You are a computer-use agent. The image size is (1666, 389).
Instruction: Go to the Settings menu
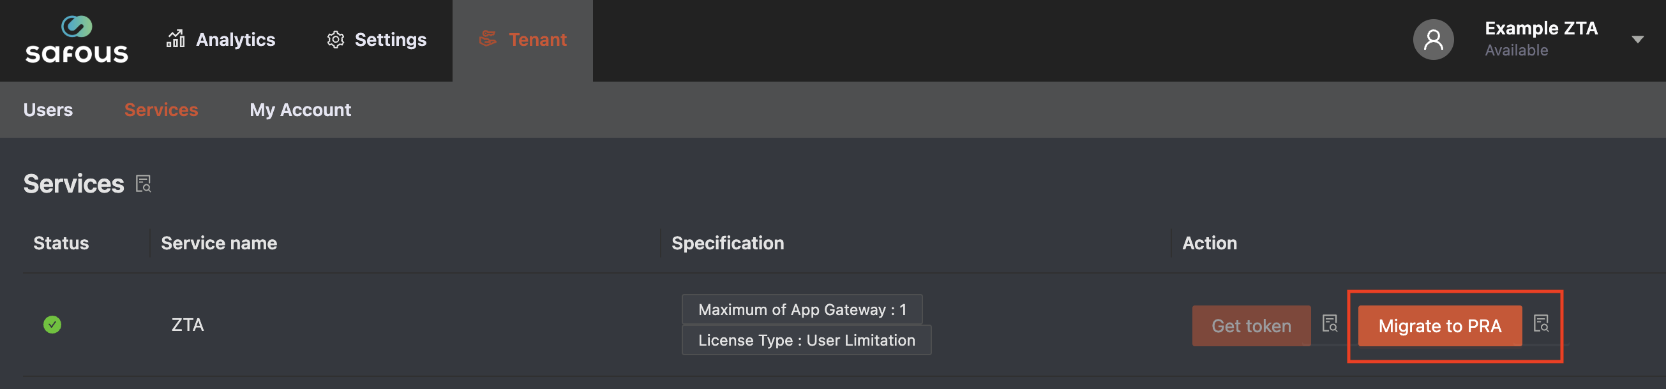tap(390, 40)
